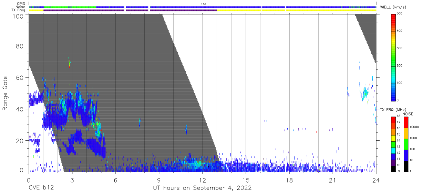The width and height of the screenshot is (423, 195).
Task: Pick the cyan 12-13 MHz frequency swatch
Action: tap(394, 151)
